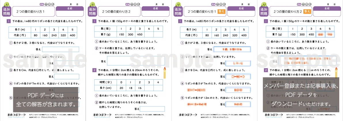Click the blurred answer for question ⑤ on 答え sheet 1
Viewport: 343px width, 121px height.
click(x=238, y=104)
